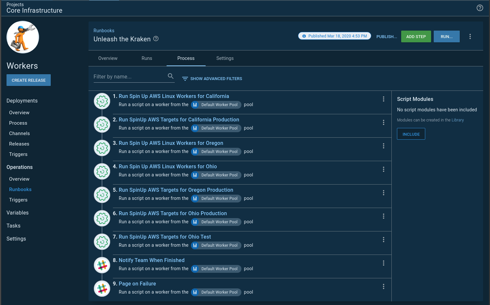The image size is (490, 305).
Task: Select Variables in the left sidebar
Action: tap(18, 213)
